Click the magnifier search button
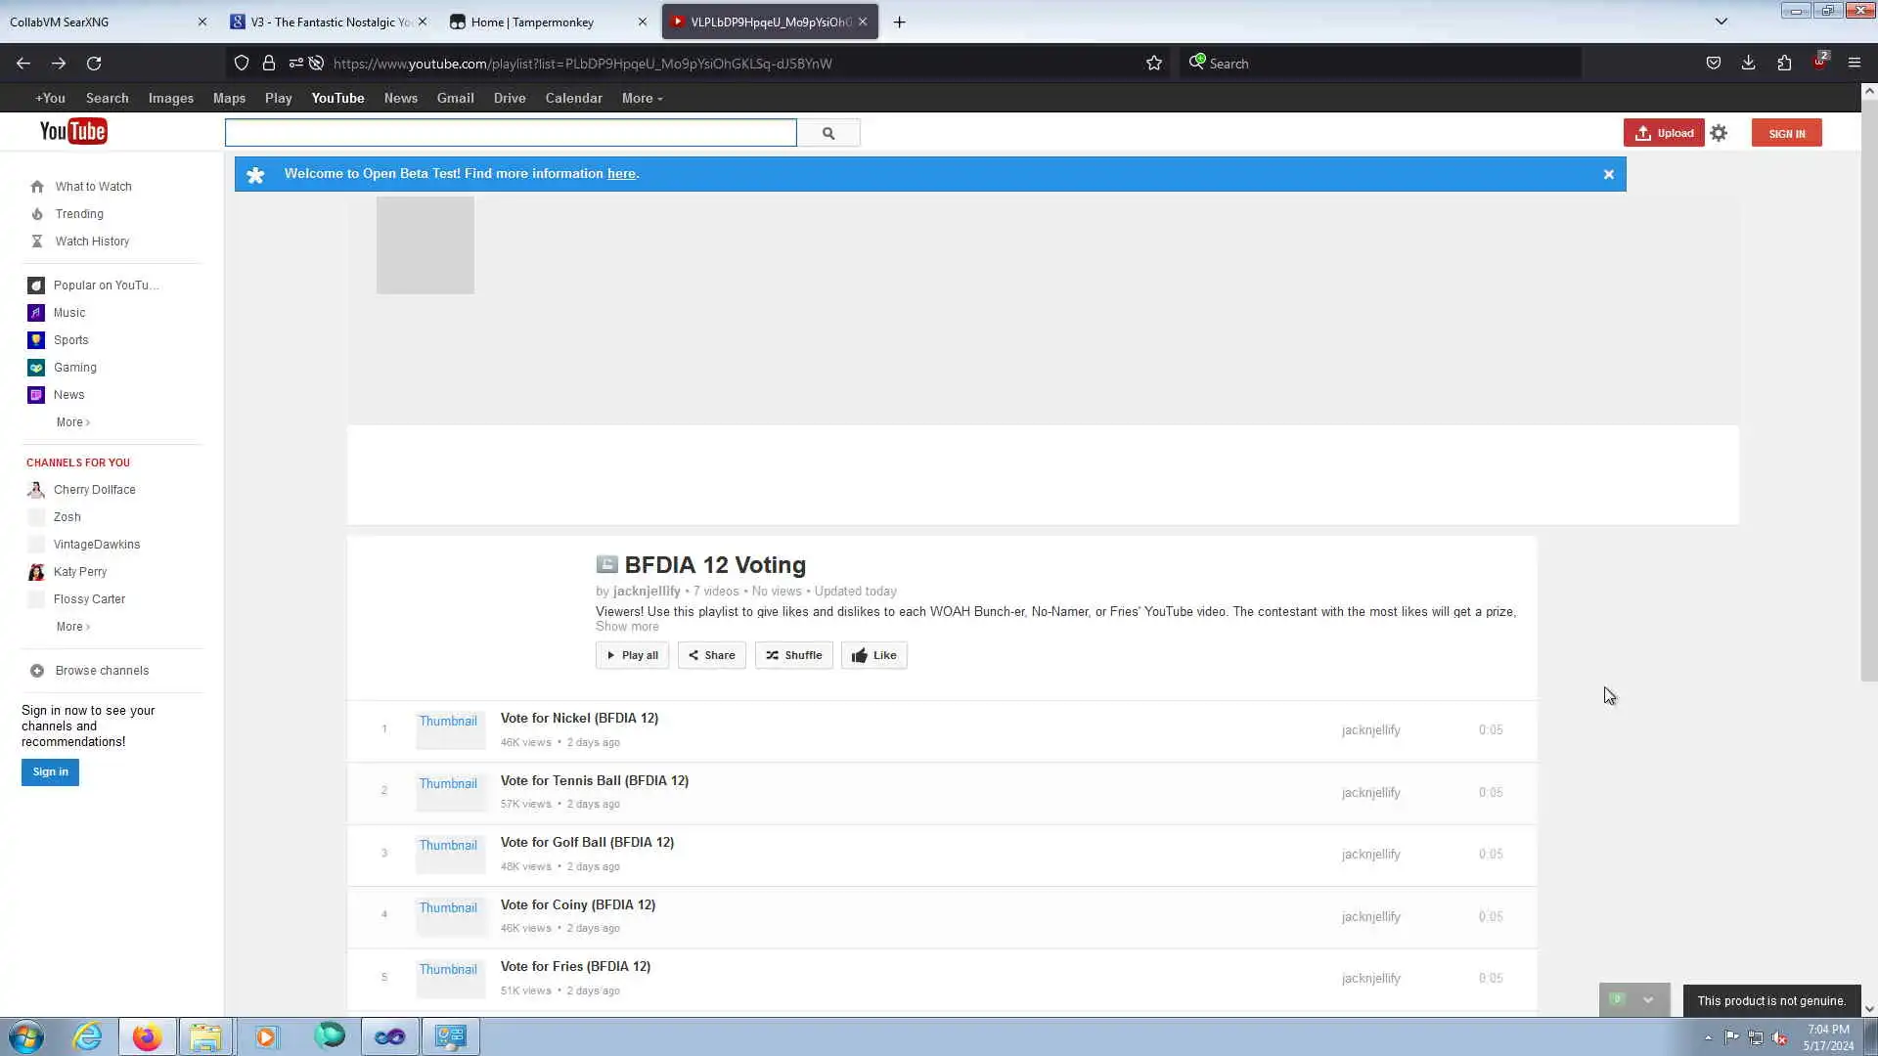Screen dimensions: 1878x1056 click(828, 133)
